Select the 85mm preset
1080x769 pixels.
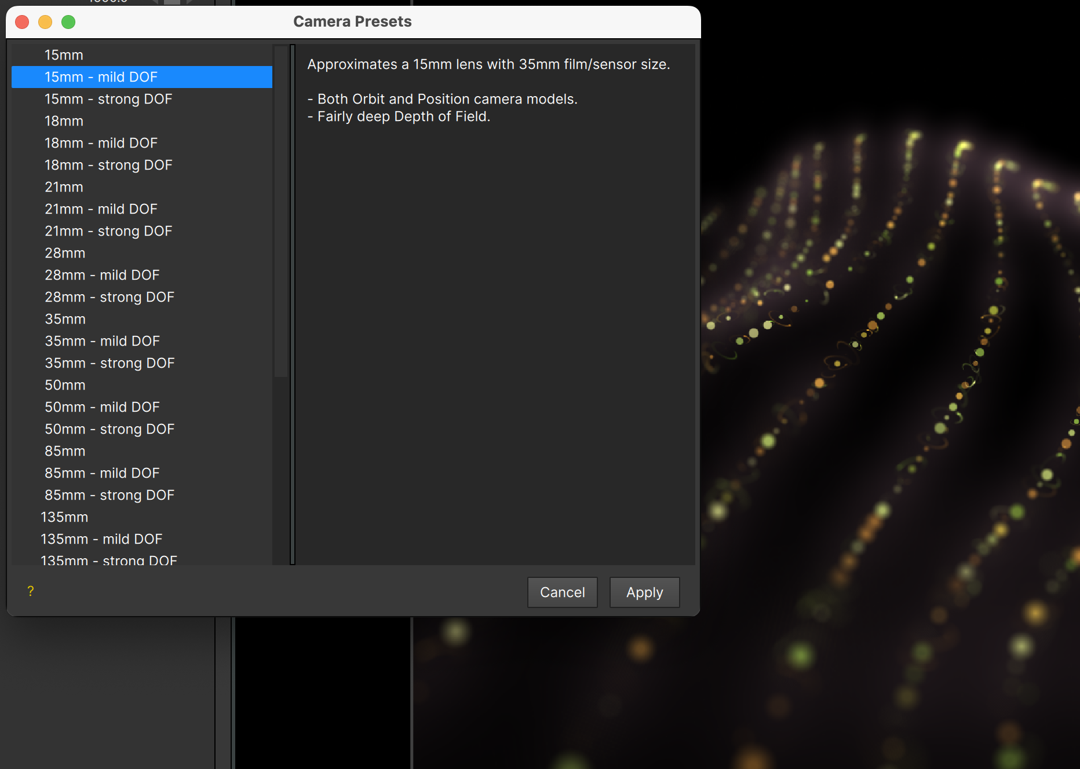142,451
